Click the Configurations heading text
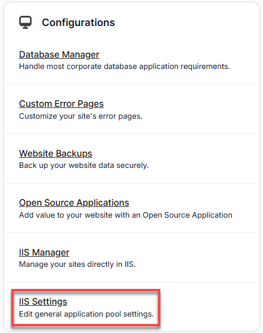Viewport: 263px width, 333px height. click(78, 23)
